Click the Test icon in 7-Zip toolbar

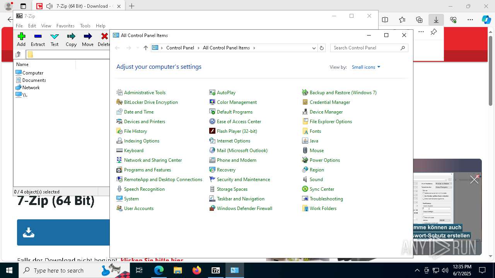tap(55, 36)
